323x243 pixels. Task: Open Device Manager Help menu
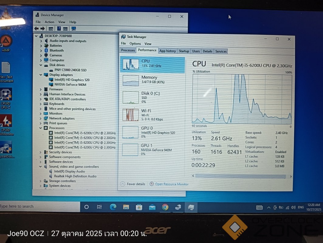(73, 22)
